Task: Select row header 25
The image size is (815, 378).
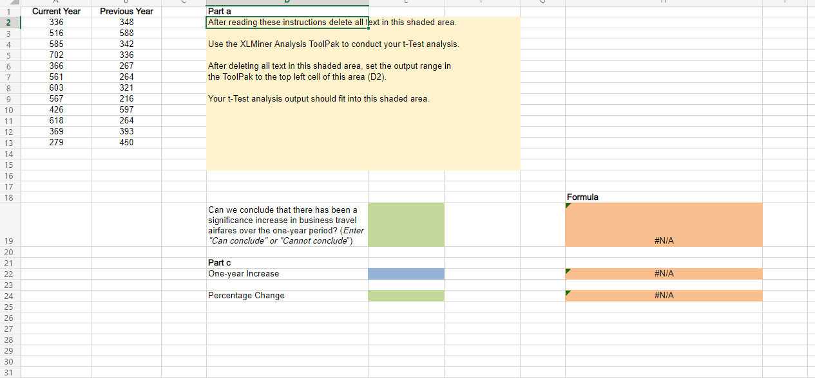Action: 10,306
